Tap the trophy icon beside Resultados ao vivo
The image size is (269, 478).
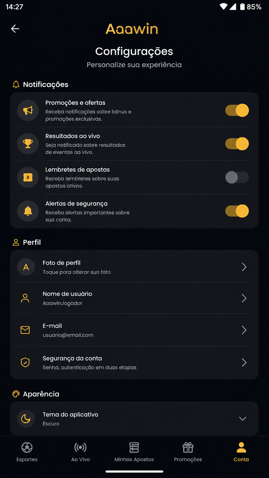pos(28,144)
